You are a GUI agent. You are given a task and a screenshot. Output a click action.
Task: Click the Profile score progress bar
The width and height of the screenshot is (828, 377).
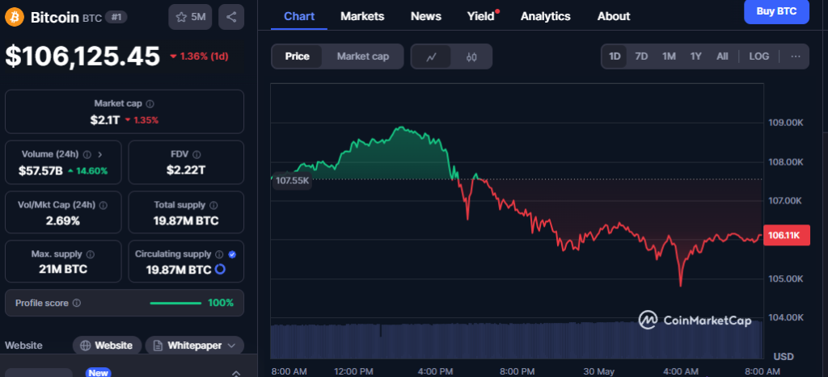pyautogui.click(x=175, y=304)
